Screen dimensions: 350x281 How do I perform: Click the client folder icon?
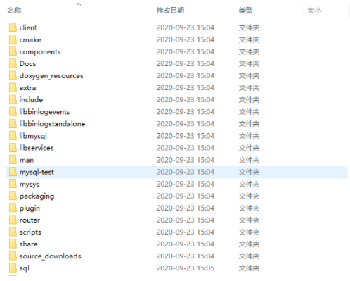click(13, 27)
